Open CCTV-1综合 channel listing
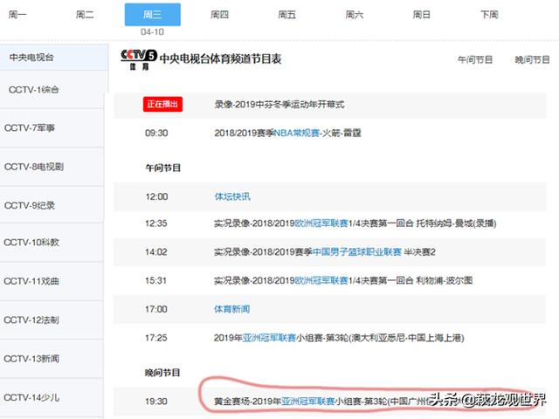559x419 pixels. tap(53, 90)
